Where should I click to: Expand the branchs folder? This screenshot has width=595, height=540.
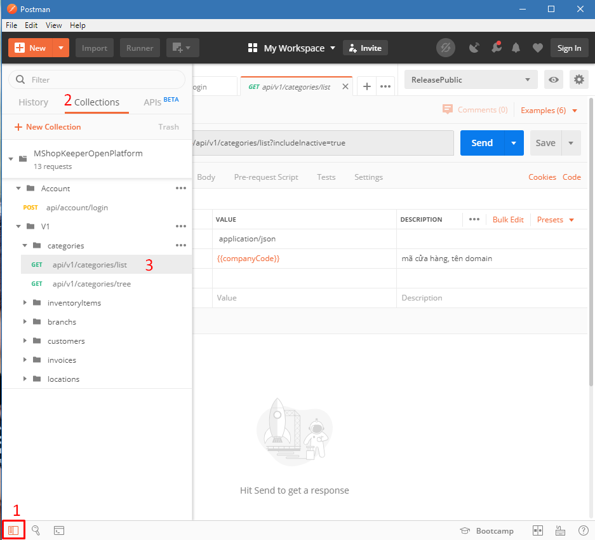pyautogui.click(x=25, y=321)
